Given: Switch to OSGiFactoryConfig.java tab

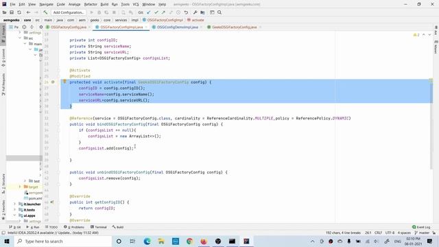Looking at the screenshot, I should point(69,27).
